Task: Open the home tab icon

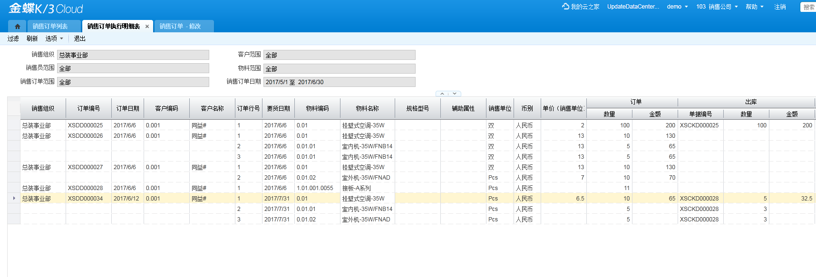Action: coord(18,27)
